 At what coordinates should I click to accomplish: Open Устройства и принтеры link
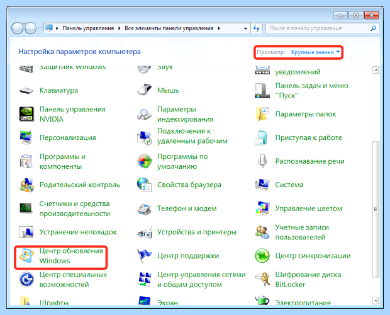197,232
